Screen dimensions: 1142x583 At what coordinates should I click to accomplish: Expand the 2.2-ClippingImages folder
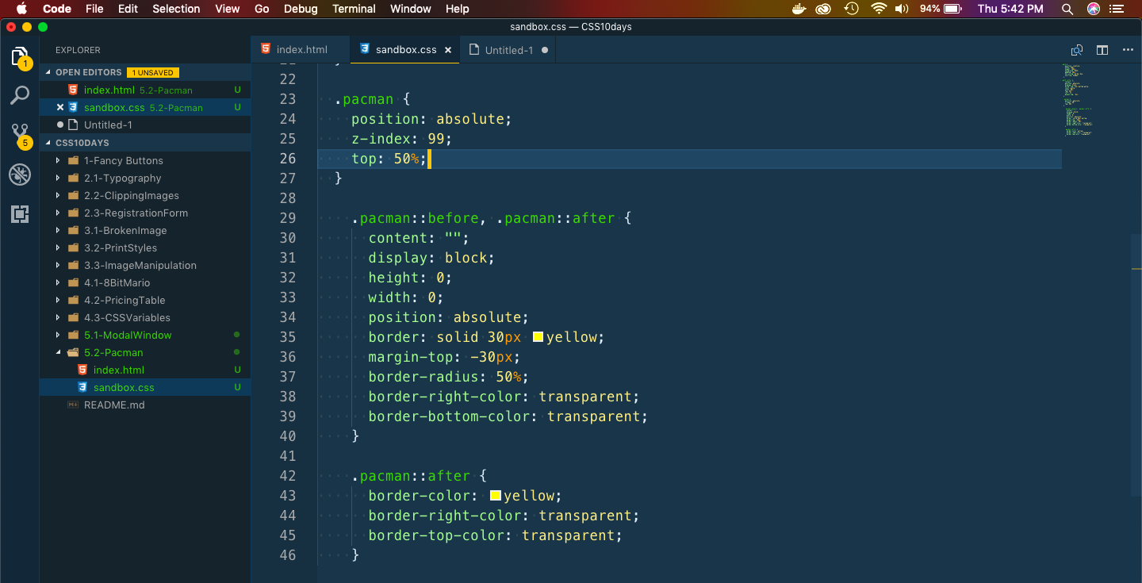(57, 195)
